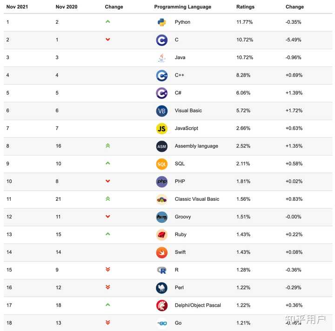Click the C language logo icon
The width and height of the screenshot is (335, 331).
(161, 40)
